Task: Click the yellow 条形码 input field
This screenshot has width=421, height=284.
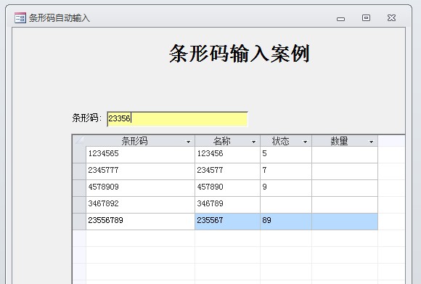Action: [177, 119]
